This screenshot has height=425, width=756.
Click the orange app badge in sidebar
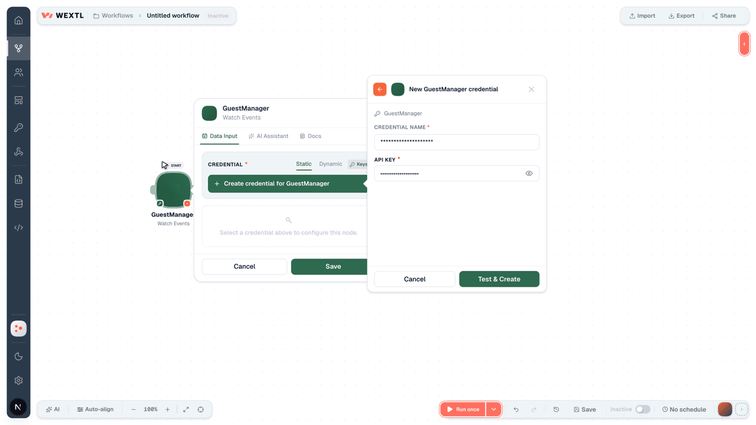[18, 329]
